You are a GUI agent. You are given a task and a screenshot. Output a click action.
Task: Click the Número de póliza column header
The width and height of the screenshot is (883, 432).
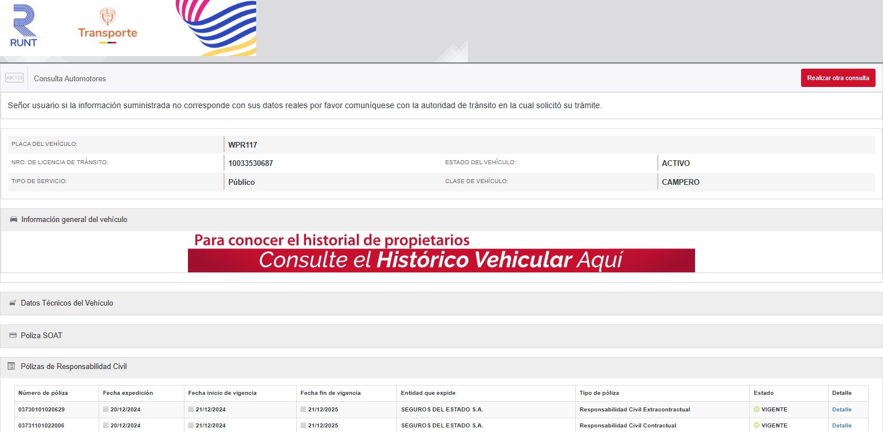(x=43, y=393)
